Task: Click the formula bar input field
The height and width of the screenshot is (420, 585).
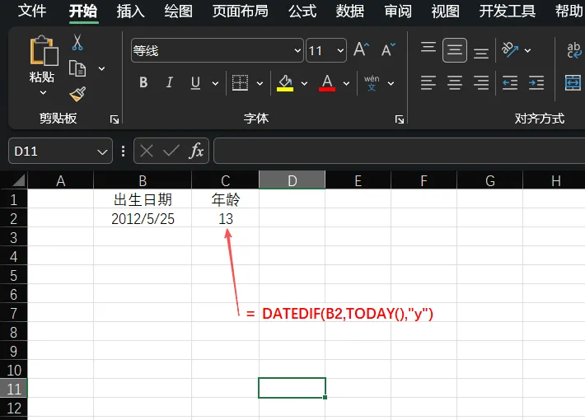Action: [x=400, y=151]
